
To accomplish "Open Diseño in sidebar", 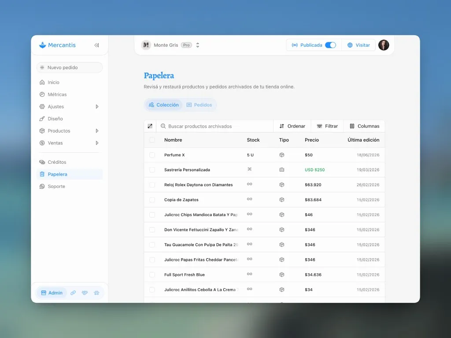I will point(70,119).
